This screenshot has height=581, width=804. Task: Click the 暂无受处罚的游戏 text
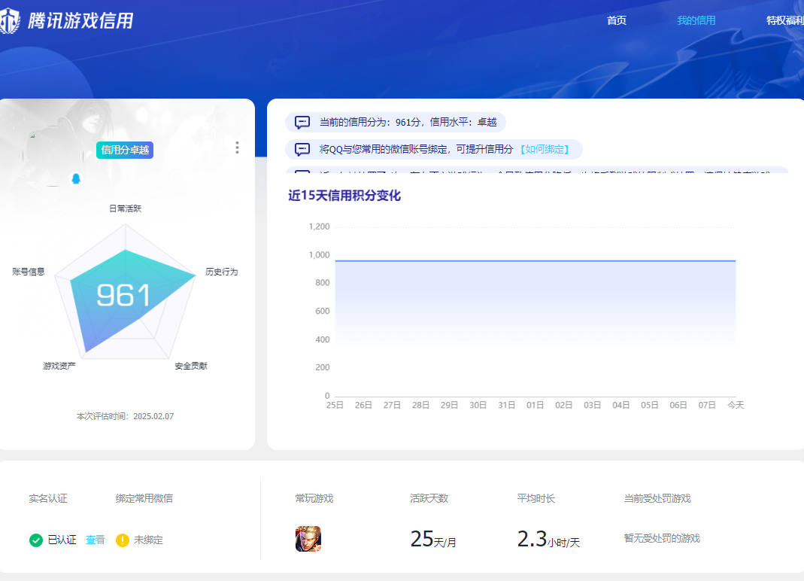pos(662,538)
